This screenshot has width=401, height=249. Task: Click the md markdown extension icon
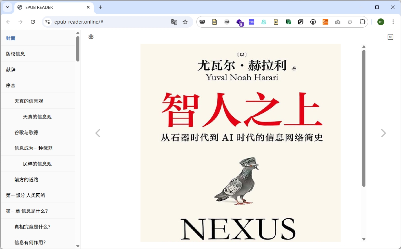227,22
